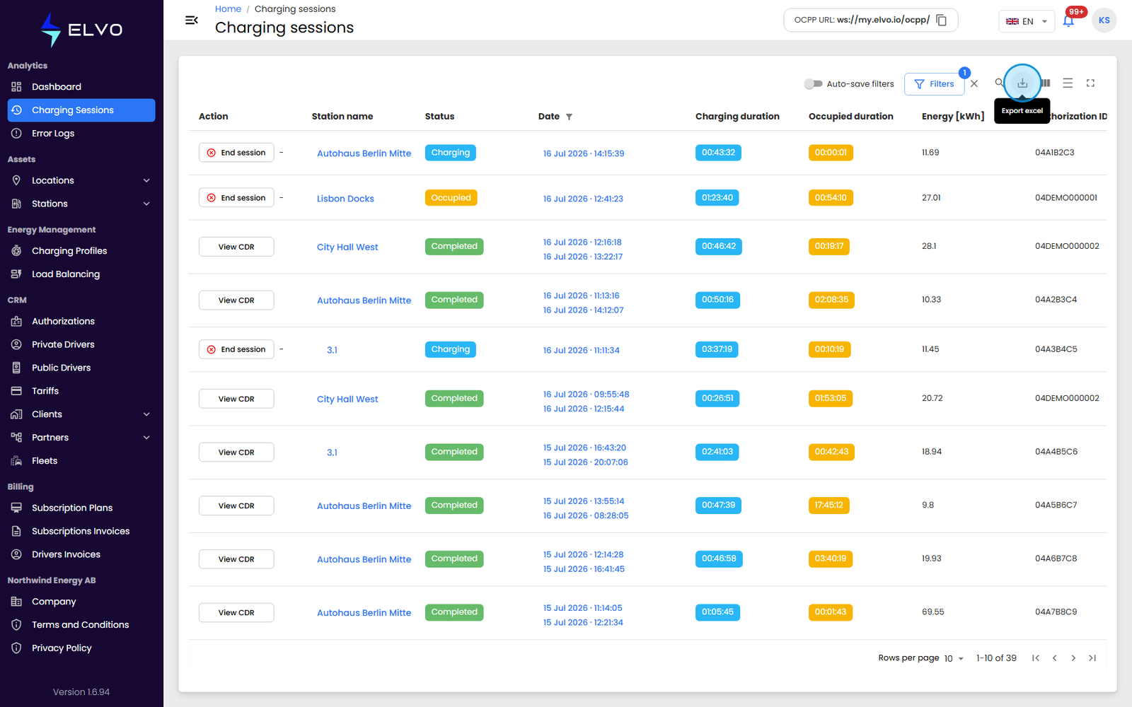
Task: Go to next page of results
Action: click(1073, 658)
